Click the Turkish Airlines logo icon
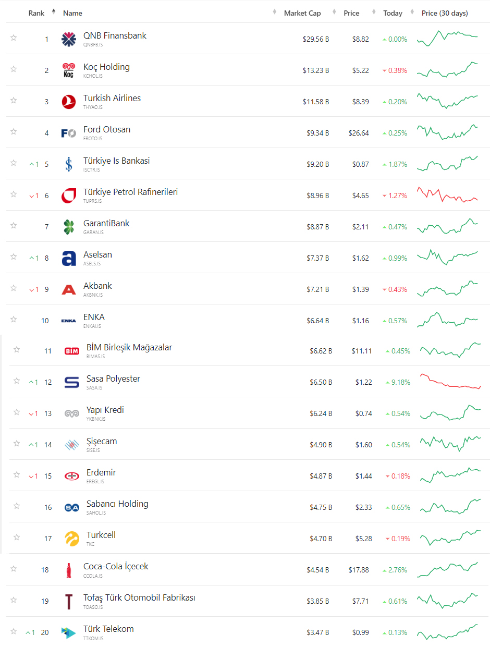The width and height of the screenshot is (490, 647). 69,102
